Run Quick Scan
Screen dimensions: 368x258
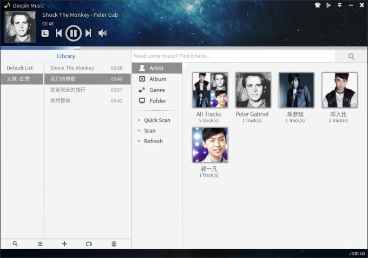[x=157, y=120]
